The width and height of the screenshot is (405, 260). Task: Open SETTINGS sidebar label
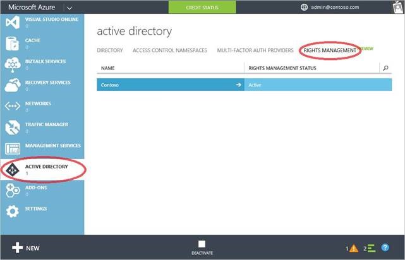pyautogui.click(x=36, y=209)
